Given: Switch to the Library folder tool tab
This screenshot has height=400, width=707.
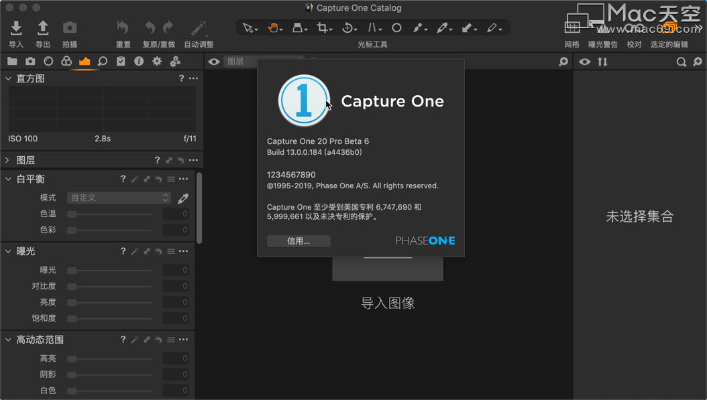Looking at the screenshot, I should [12, 61].
